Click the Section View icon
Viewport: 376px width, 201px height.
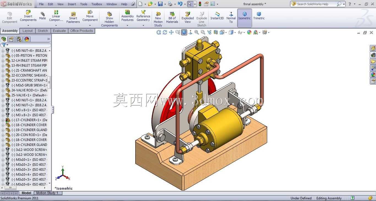tap(216, 32)
